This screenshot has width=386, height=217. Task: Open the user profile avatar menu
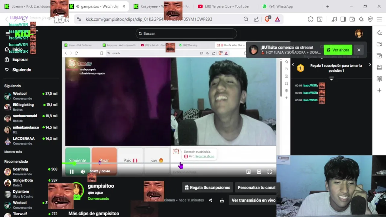click(x=359, y=33)
